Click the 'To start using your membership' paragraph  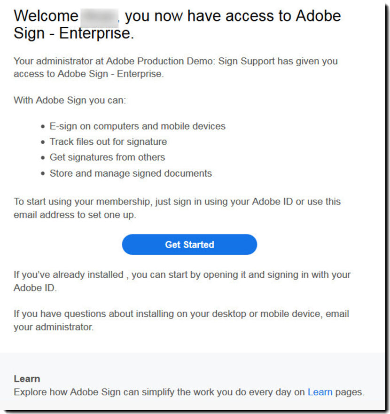coord(177,202)
